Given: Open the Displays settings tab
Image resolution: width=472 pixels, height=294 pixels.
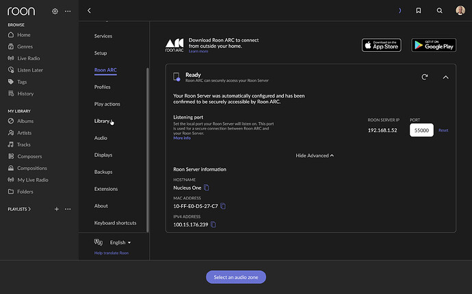Looking at the screenshot, I should pyautogui.click(x=103, y=155).
